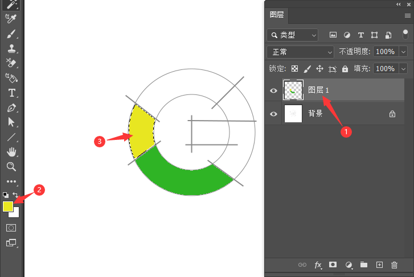Click the link layers icon
The image size is (414, 277).
tap(302, 264)
